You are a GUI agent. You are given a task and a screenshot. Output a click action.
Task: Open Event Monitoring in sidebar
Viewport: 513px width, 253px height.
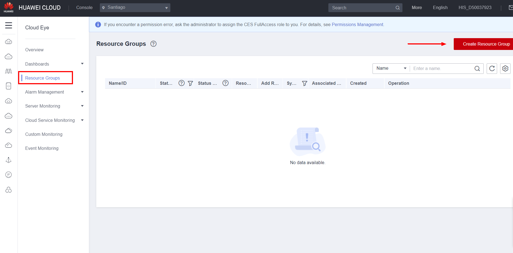pyautogui.click(x=42, y=148)
